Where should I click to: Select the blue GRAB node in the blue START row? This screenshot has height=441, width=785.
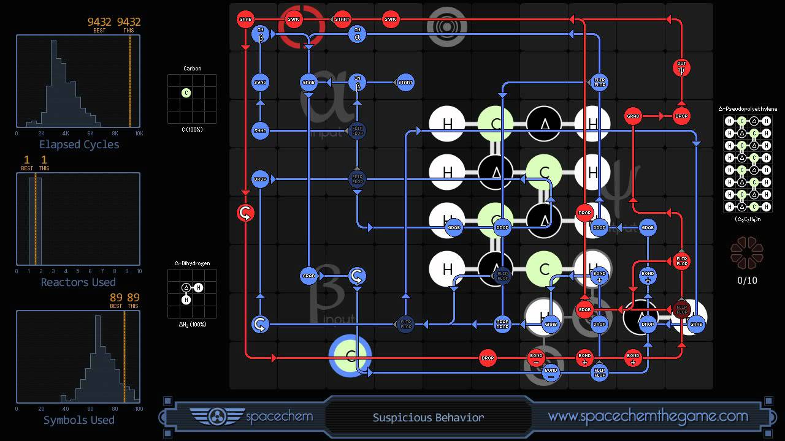309,82
